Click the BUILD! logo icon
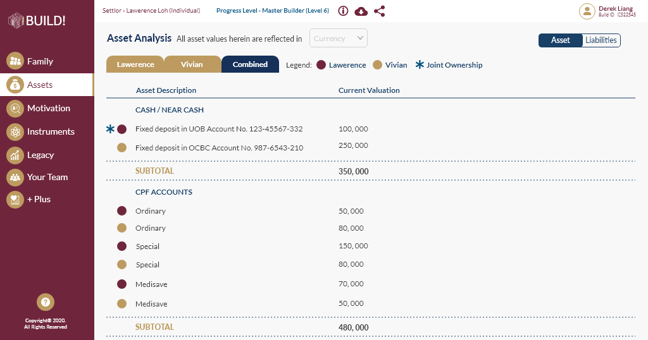Screen dimensions: 648x340 pyautogui.click(x=16, y=21)
